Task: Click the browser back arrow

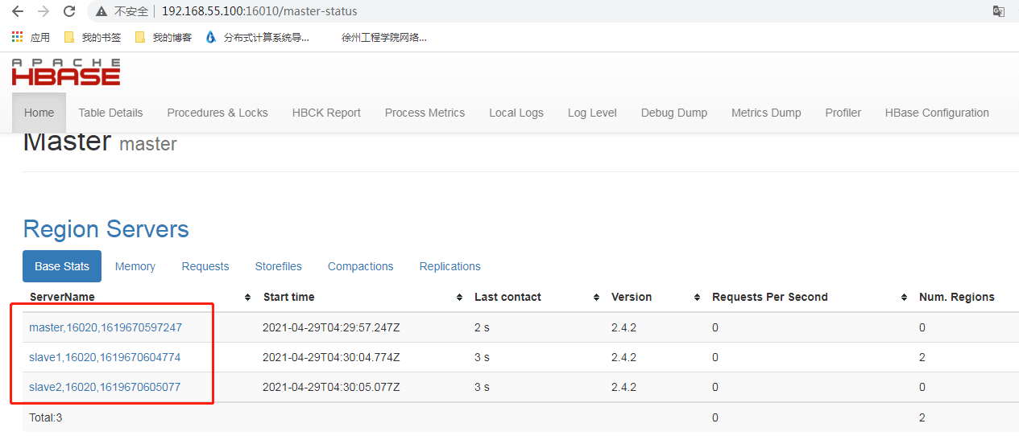Action: [x=17, y=11]
